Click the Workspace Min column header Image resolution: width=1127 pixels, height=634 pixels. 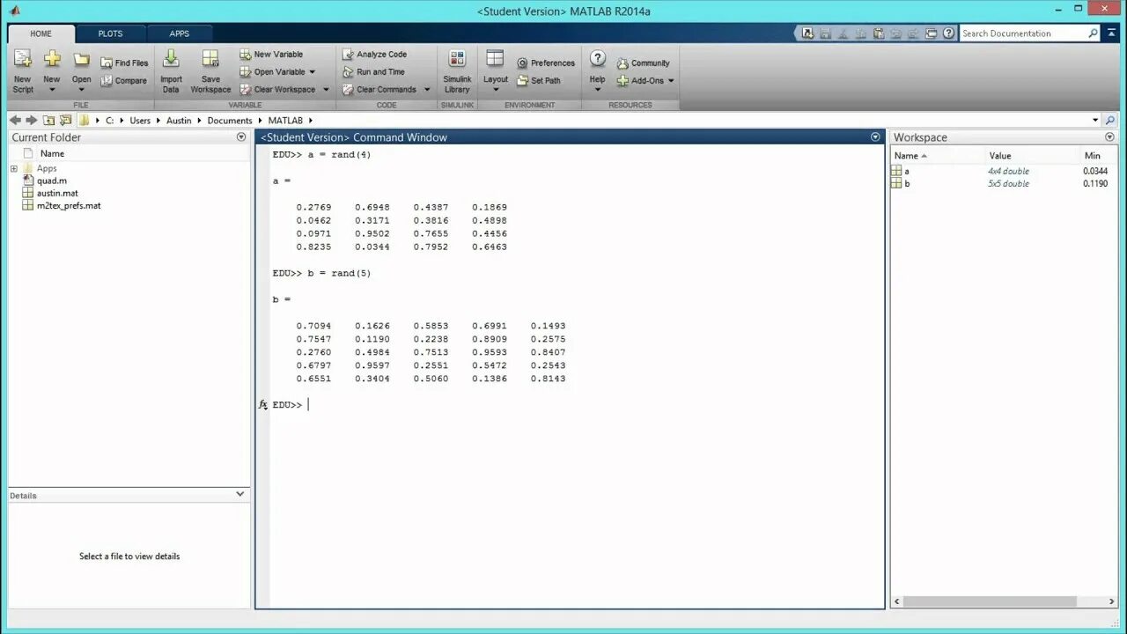pos(1093,156)
